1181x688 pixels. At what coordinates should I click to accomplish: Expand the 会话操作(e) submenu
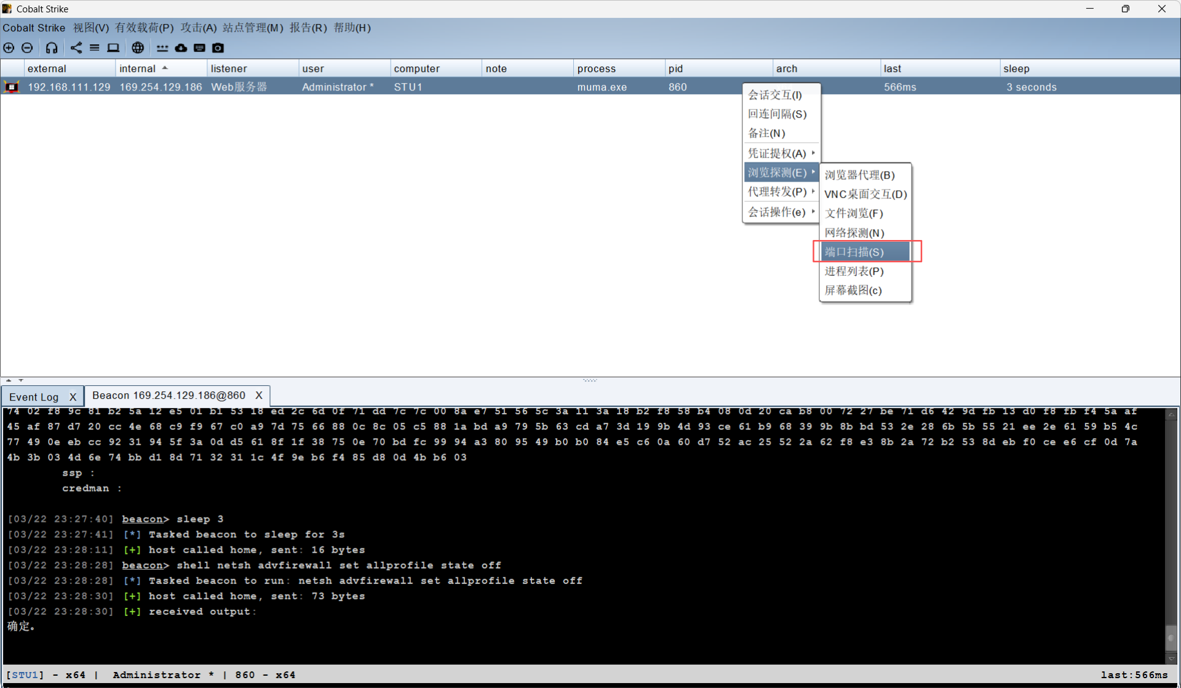781,212
